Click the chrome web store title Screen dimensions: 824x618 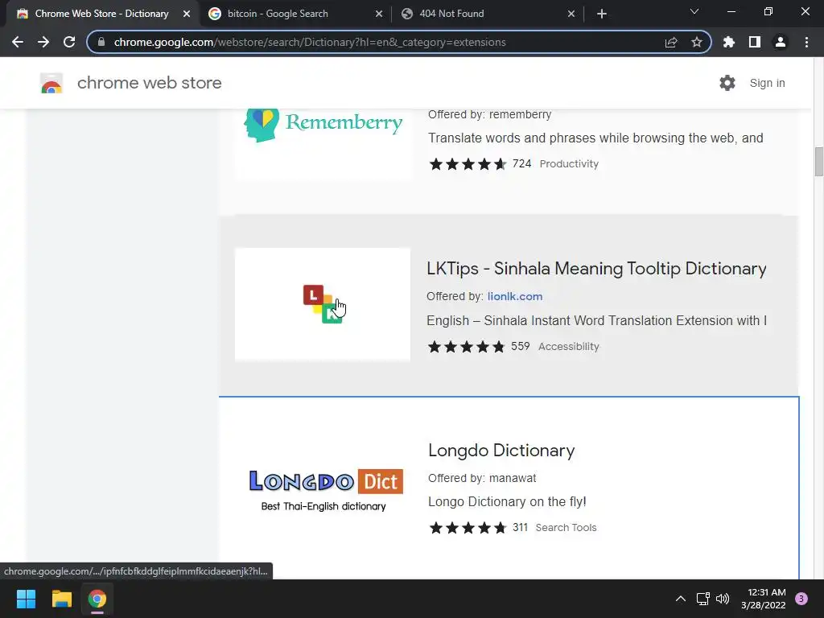pyautogui.click(x=149, y=83)
